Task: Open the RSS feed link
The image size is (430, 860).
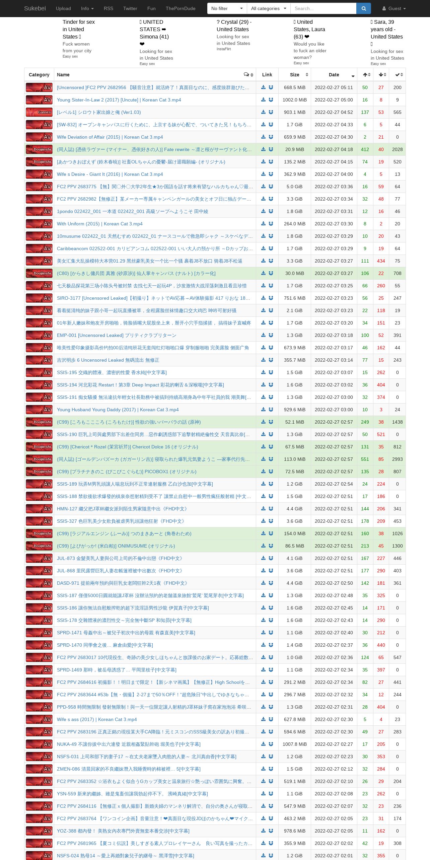Action: coord(109,8)
